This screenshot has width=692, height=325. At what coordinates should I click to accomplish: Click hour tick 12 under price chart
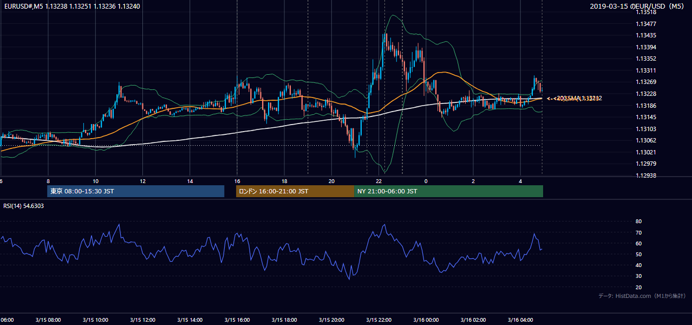click(x=142, y=181)
